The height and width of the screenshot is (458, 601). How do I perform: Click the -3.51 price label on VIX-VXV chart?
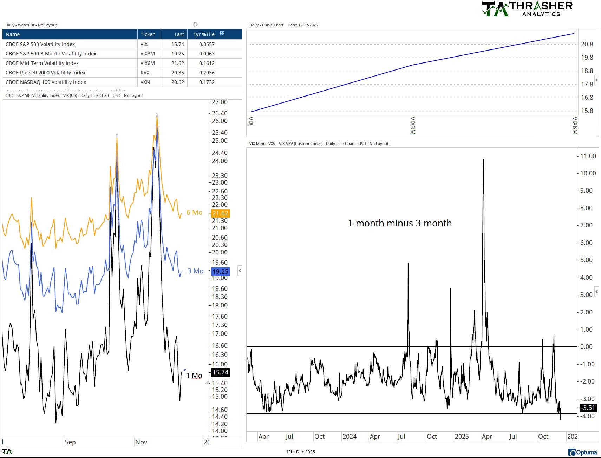588,408
